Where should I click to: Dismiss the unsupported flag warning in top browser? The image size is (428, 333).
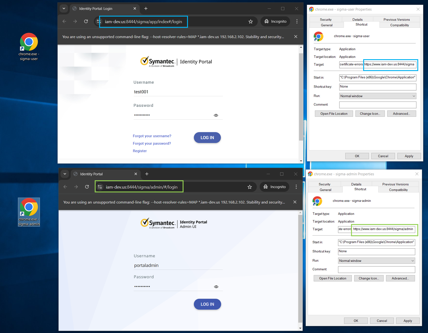pos(295,37)
